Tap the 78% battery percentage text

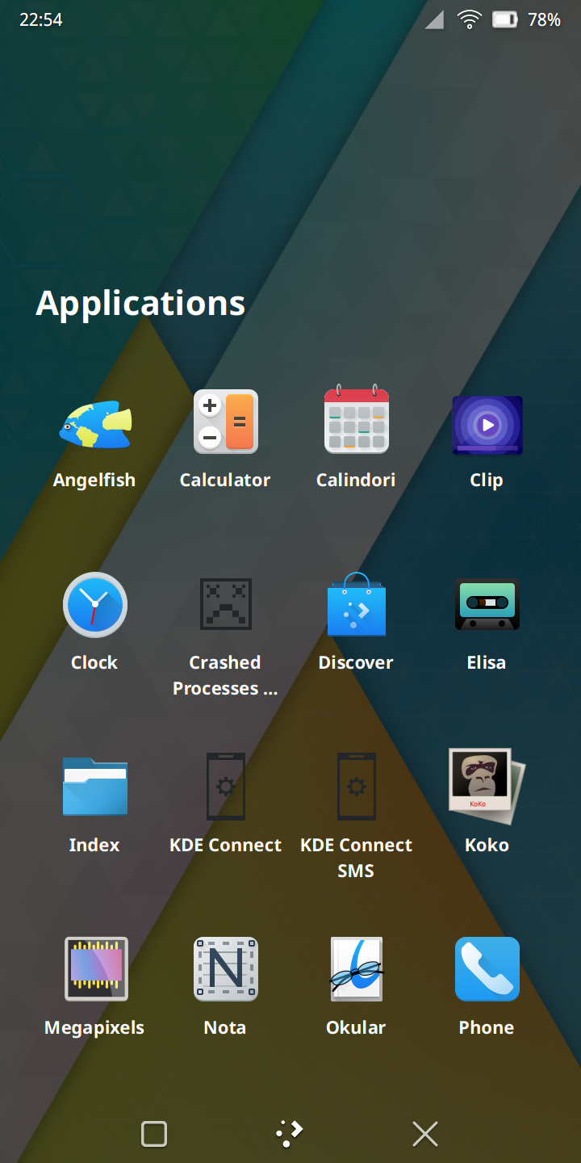point(545,20)
